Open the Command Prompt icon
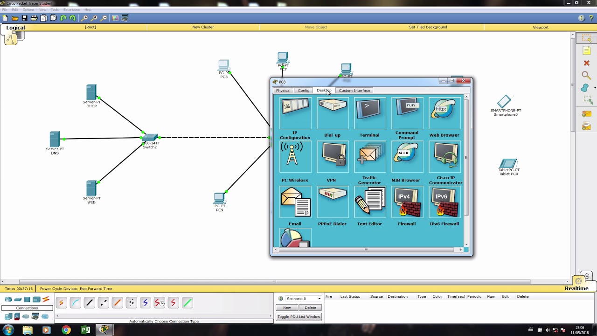 (407, 113)
